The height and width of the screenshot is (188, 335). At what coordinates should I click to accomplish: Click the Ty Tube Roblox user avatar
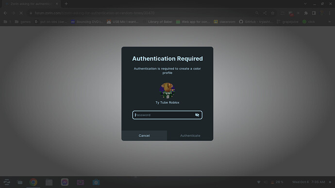point(167,91)
